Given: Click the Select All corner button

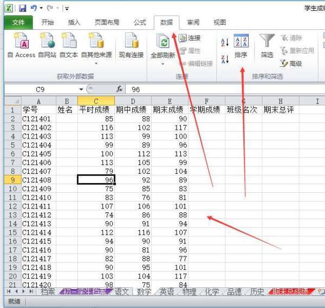Looking at the screenshot, I should 13,101.
